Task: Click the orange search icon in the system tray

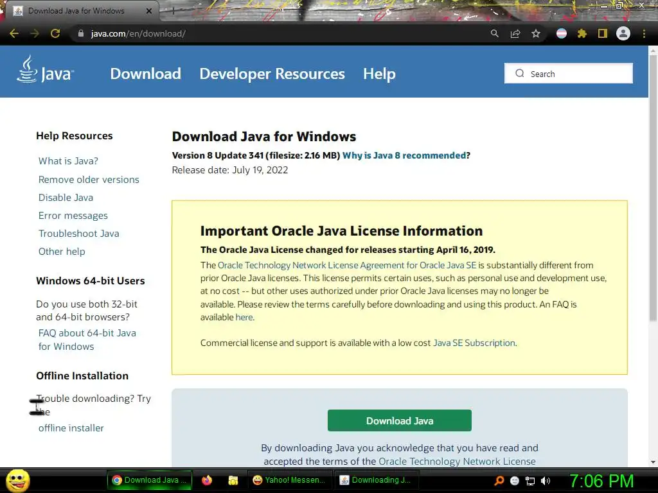Action: (x=499, y=480)
